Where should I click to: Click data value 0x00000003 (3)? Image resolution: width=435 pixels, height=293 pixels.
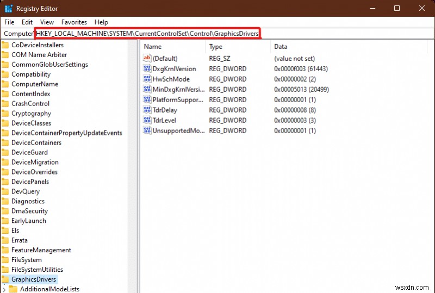[295, 121]
